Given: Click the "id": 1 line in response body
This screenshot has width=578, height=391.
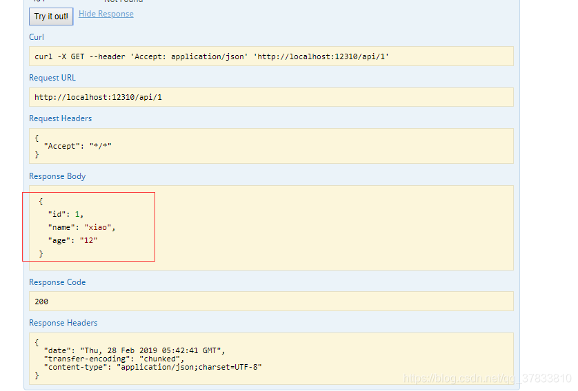Looking at the screenshot, I should tap(66, 214).
